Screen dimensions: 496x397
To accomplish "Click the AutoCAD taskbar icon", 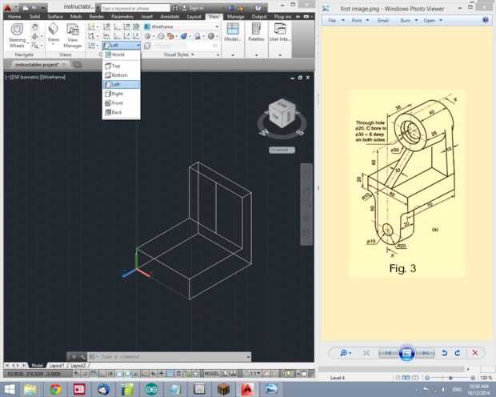I will click(x=248, y=389).
